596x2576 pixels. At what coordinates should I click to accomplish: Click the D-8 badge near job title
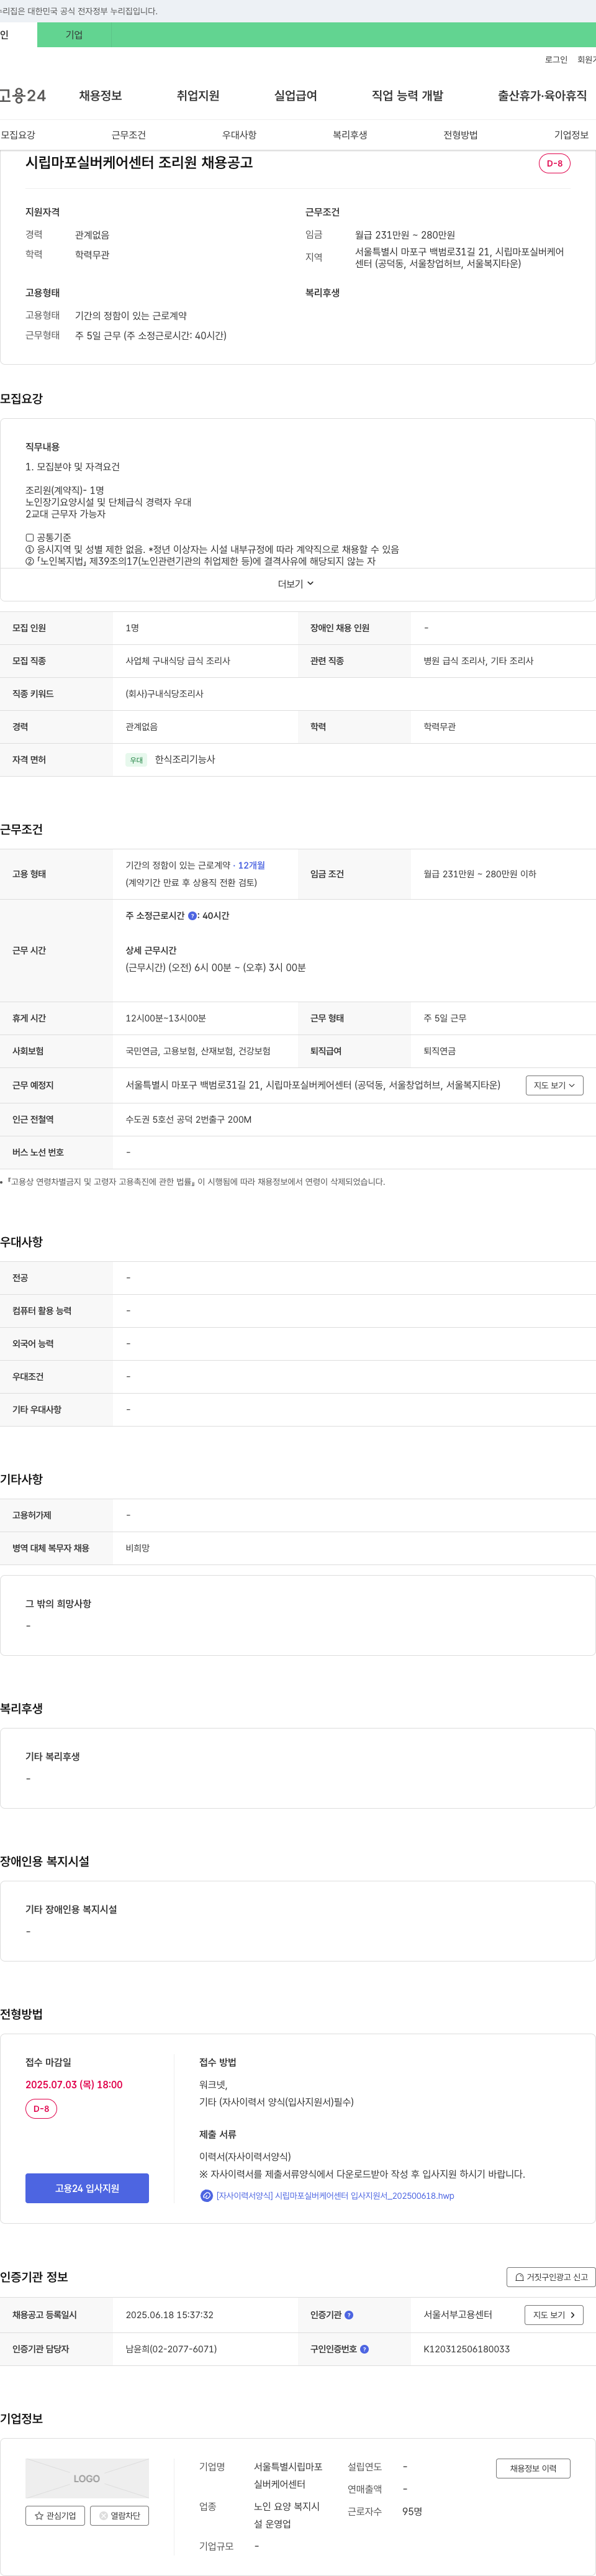[x=554, y=163]
